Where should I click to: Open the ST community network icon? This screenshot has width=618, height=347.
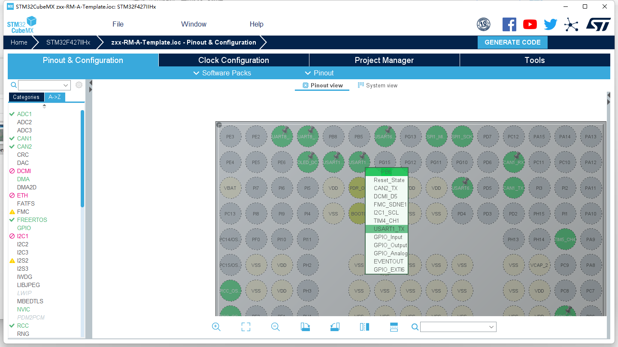(x=571, y=24)
